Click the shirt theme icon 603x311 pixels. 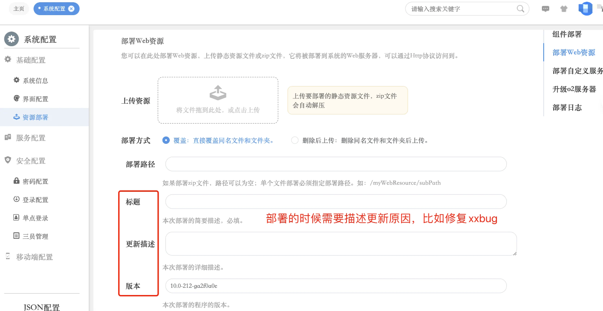[x=564, y=9]
